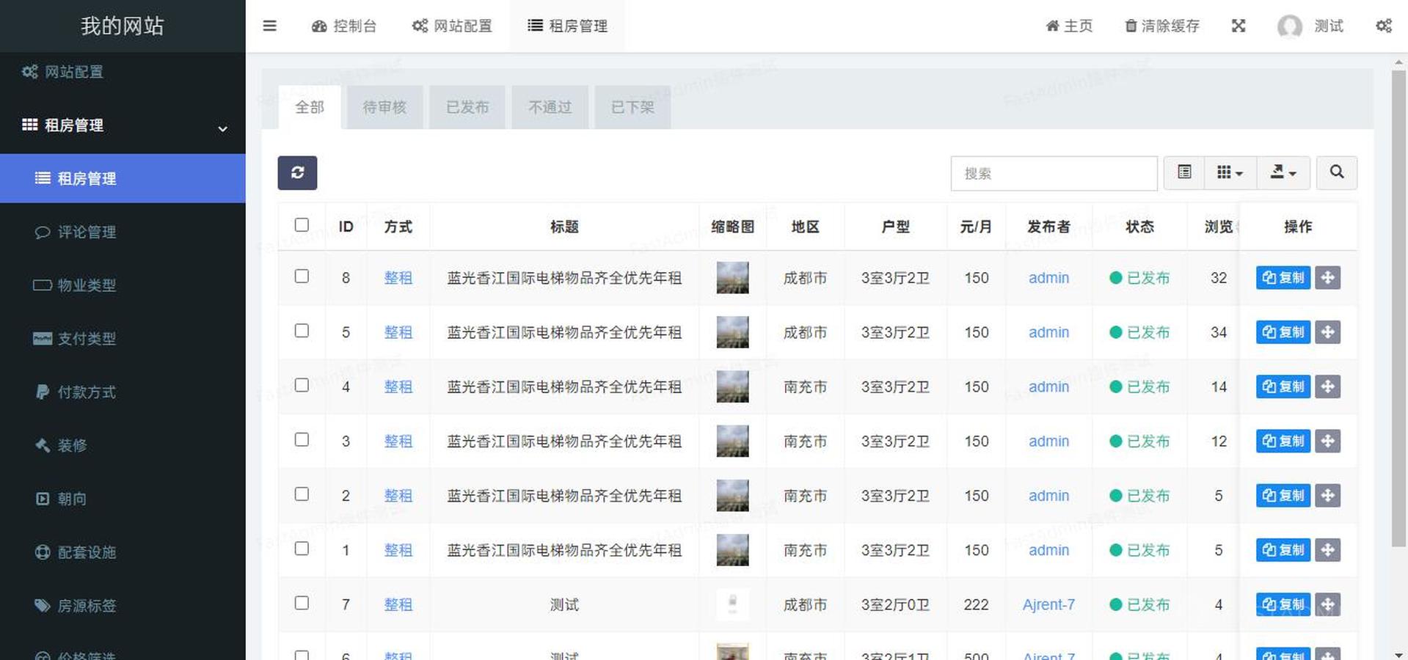
Task: Switch to the 不通过 tab
Action: pos(550,107)
